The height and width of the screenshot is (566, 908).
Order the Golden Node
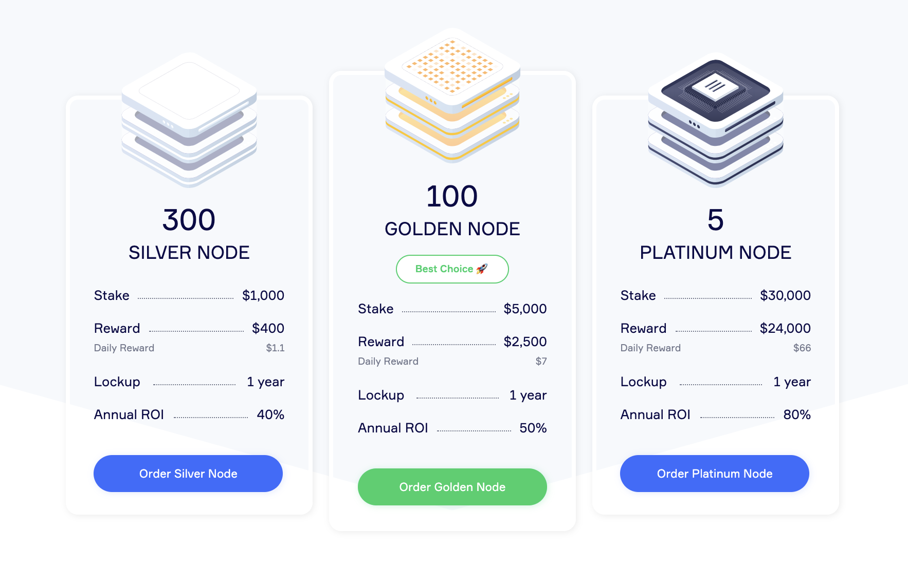[x=452, y=487]
